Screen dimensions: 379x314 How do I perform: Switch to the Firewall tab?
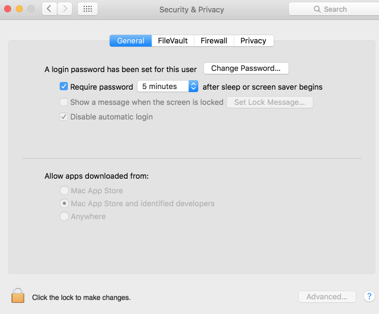tap(214, 40)
